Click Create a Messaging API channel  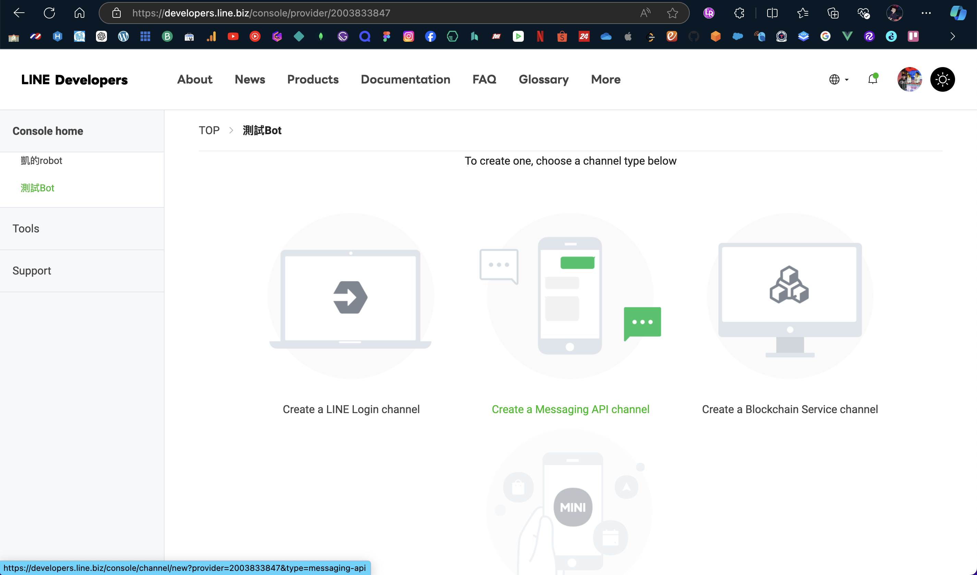pos(570,409)
